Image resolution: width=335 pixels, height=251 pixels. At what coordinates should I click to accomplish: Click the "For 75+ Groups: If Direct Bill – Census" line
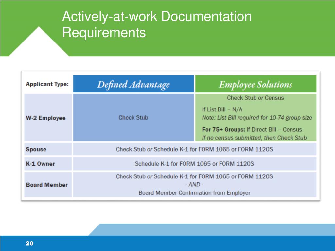[252, 129]
